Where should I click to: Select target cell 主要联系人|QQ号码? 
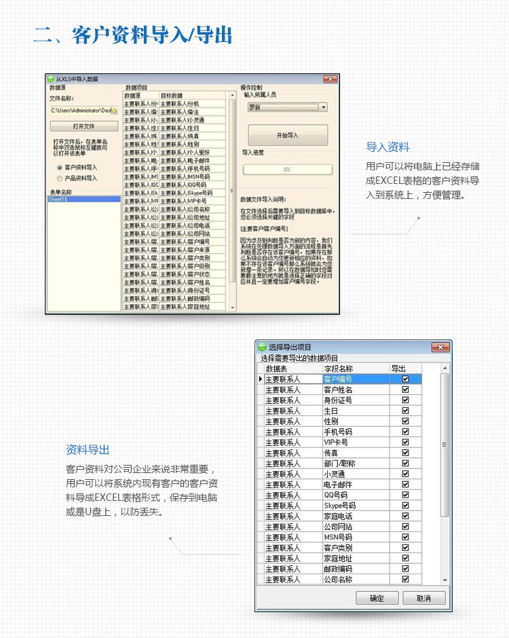[192, 185]
